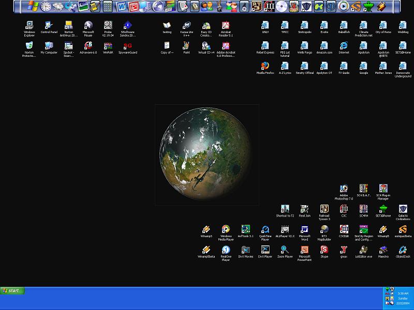Open the Railroad Tycoon 3 shortcut

(x=324, y=209)
